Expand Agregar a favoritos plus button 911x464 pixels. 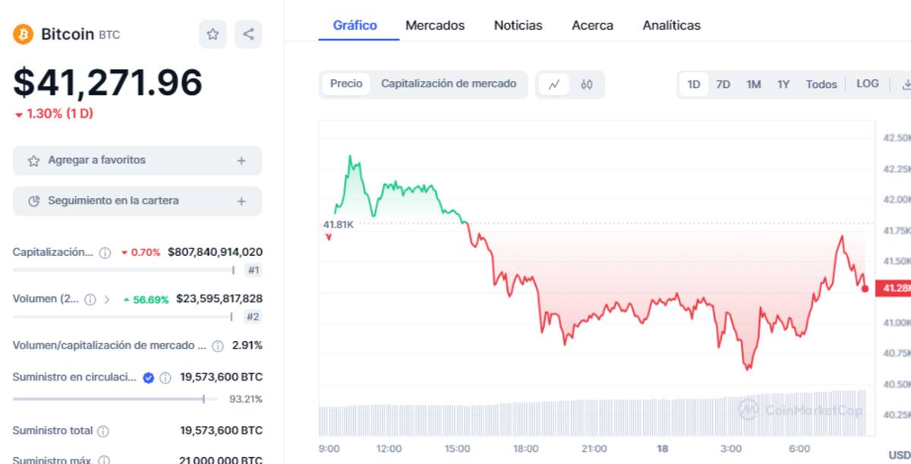click(x=241, y=160)
